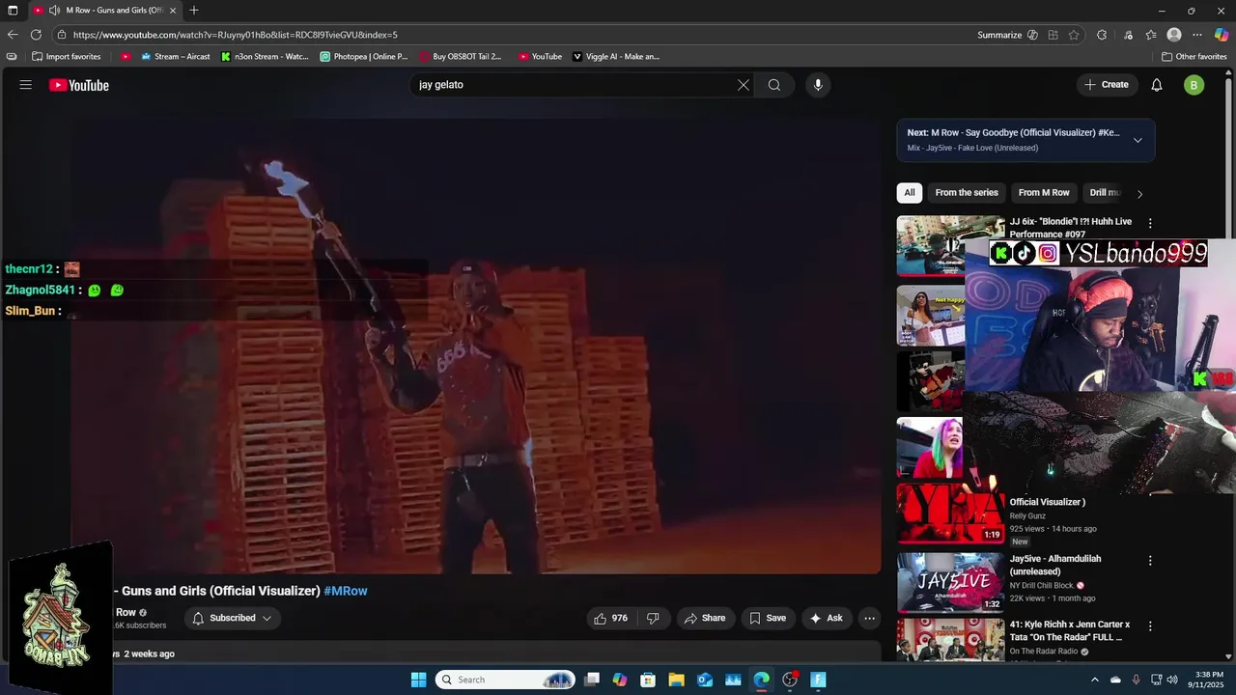Open the favorites list icon
The height and width of the screenshot is (695, 1236).
tap(1151, 35)
